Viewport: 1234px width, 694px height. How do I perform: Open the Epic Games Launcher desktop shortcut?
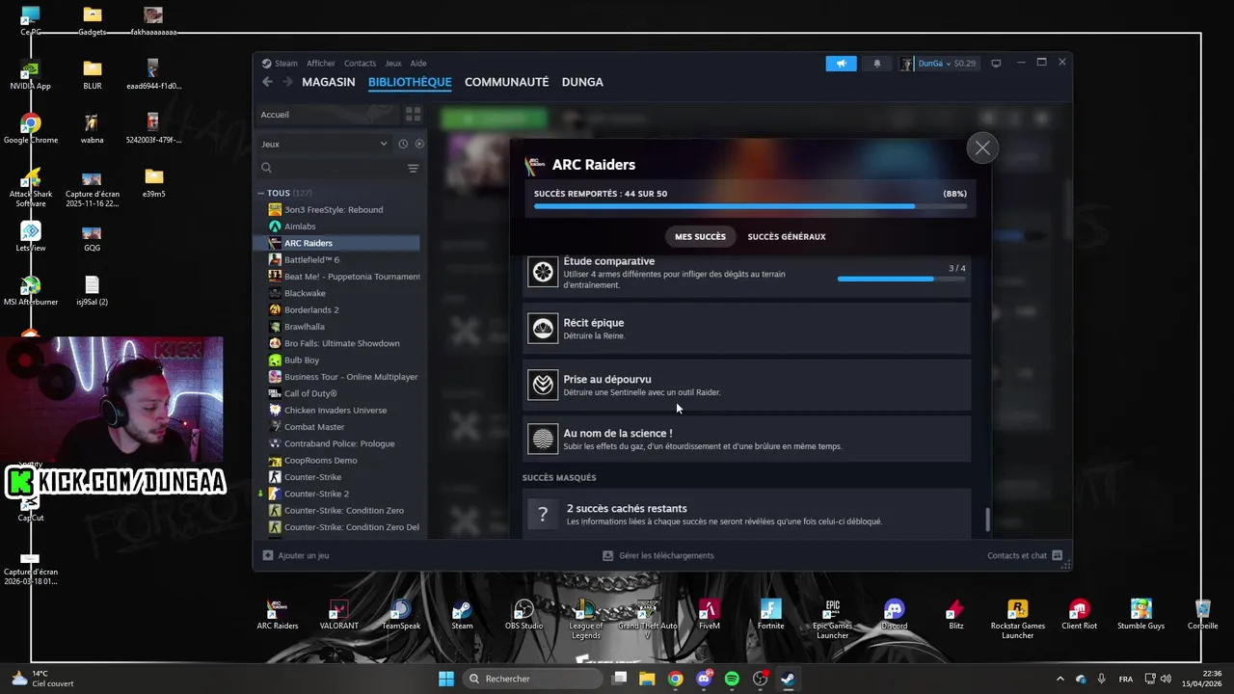click(x=832, y=619)
